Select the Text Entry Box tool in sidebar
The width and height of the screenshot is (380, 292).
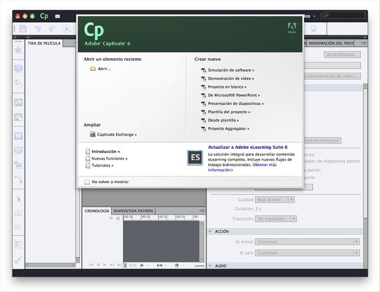[x=18, y=227]
